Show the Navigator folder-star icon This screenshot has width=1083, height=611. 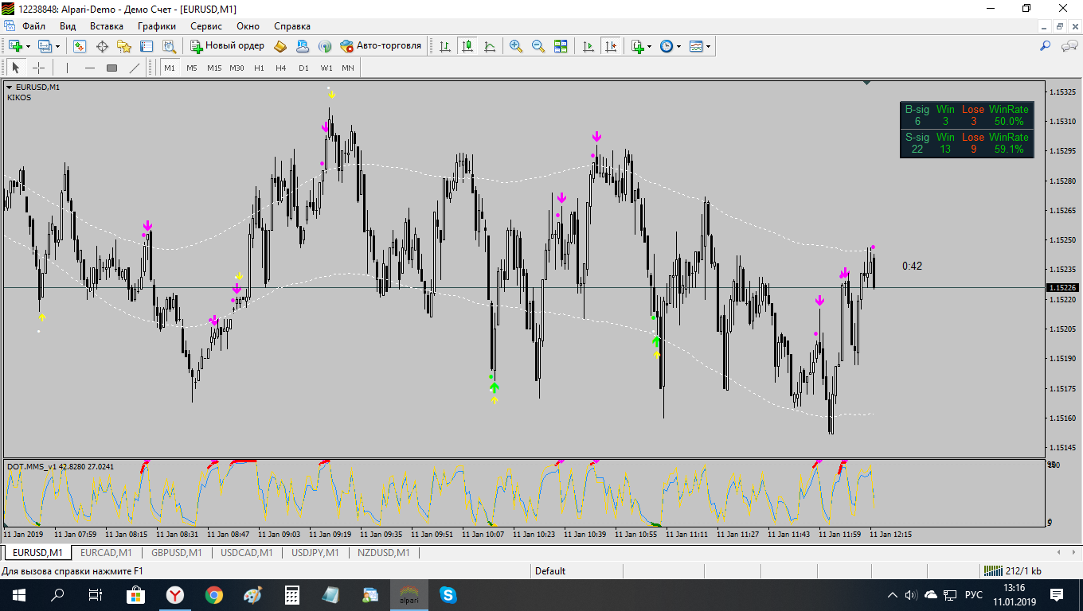pos(124,46)
